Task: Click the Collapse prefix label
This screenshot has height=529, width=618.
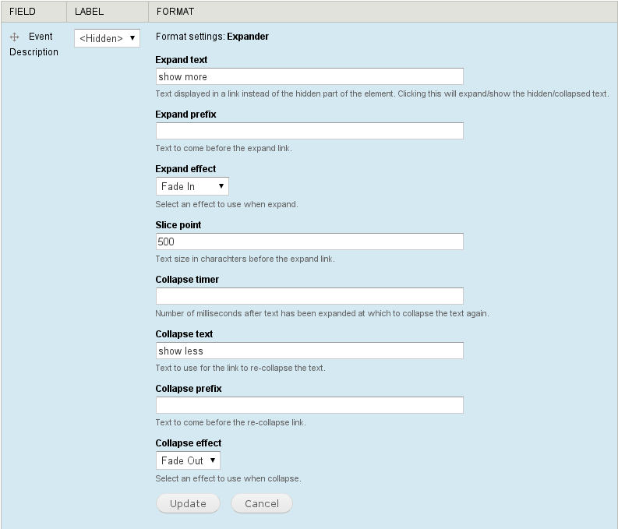Action: (x=189, y=389)
